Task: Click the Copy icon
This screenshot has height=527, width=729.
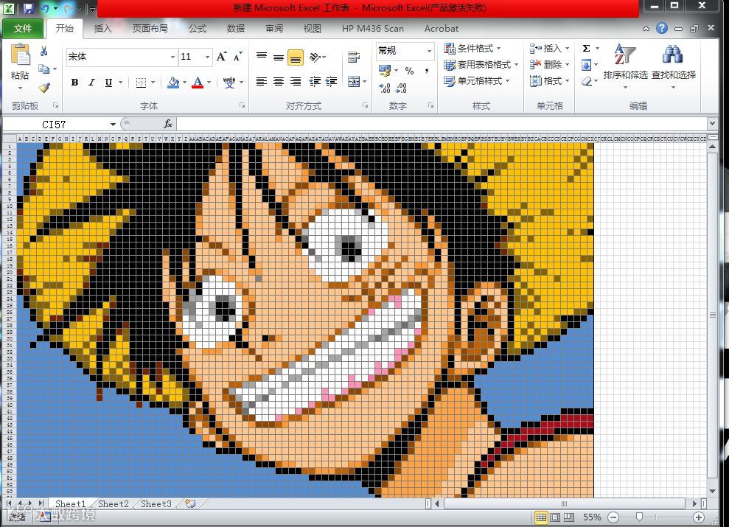Action: point(43,69)
